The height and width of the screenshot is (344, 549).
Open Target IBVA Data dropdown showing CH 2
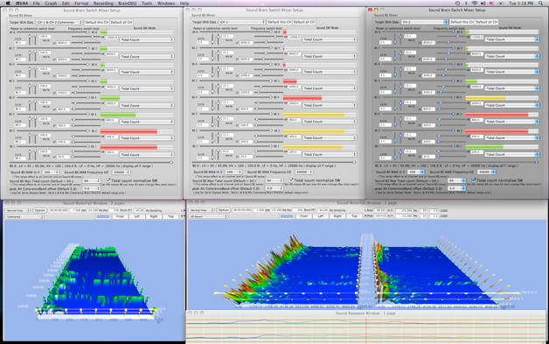click(425, 22)
